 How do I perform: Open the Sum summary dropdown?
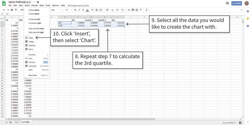pyautogui.click(x=229, y=123)
